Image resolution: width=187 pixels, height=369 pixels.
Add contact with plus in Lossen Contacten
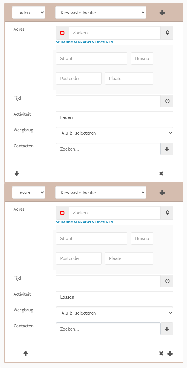coord(167,329)
